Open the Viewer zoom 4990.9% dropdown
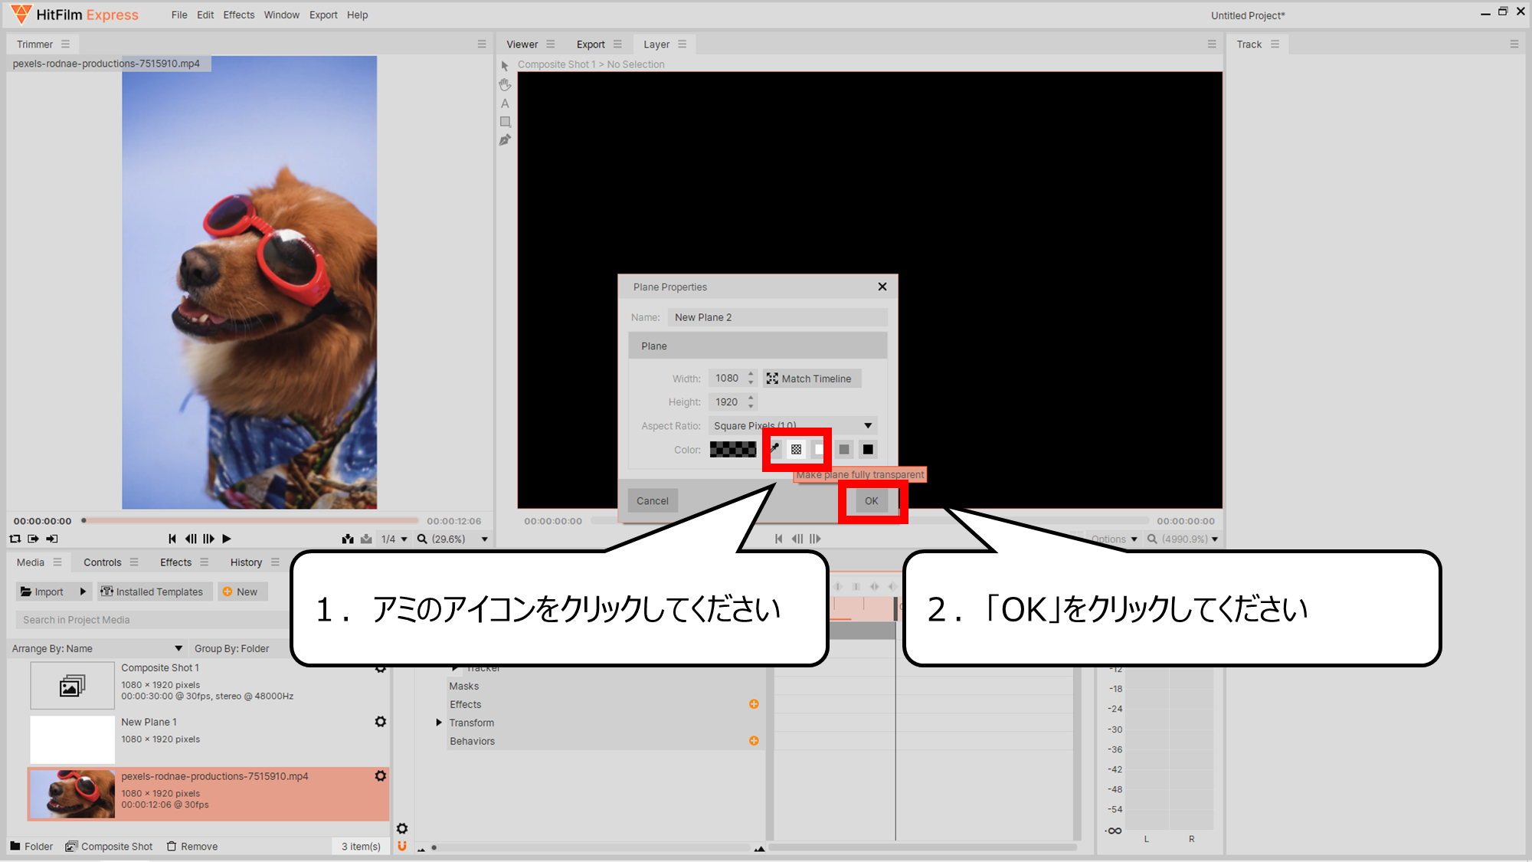Viewport: 1532px width, 862px height. point(1183,539)
